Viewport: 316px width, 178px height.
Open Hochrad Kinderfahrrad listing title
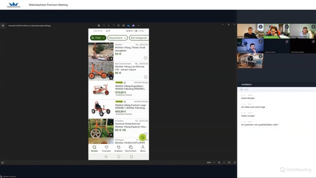click(131, 125)
